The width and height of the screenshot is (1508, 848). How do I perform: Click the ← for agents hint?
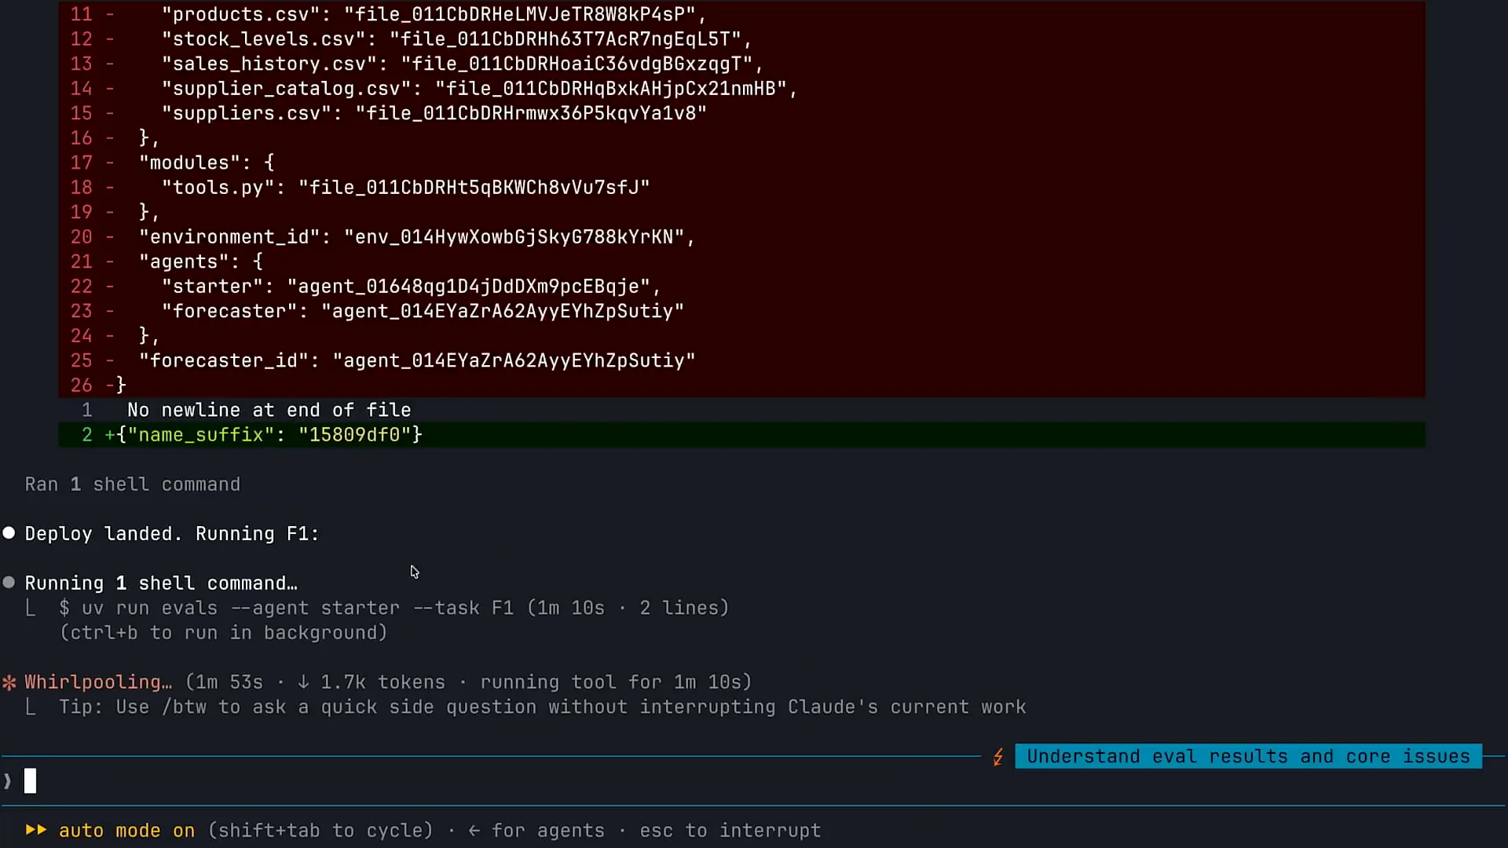[536, 830]
